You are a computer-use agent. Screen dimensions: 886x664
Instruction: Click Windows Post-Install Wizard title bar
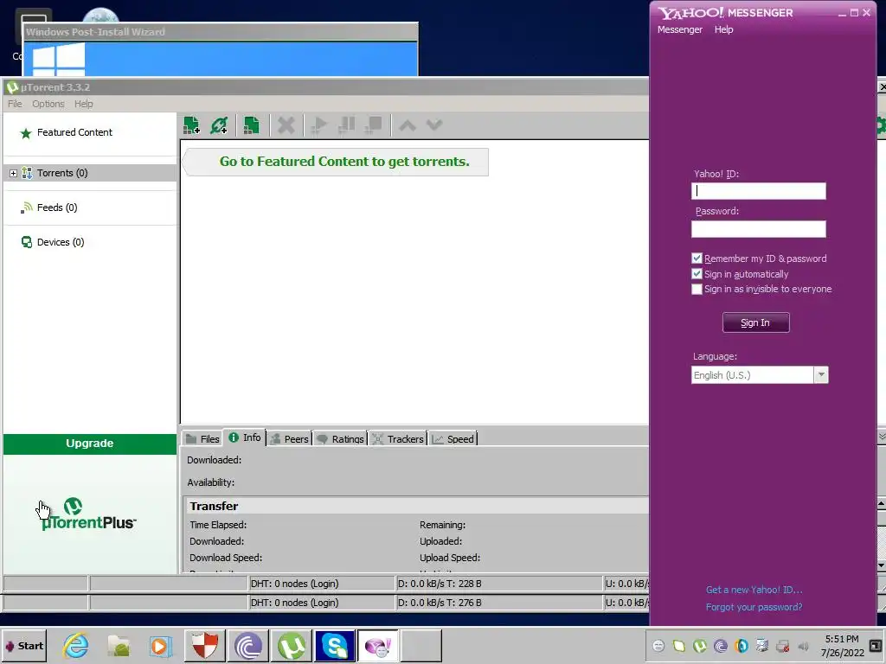[221, 32]
